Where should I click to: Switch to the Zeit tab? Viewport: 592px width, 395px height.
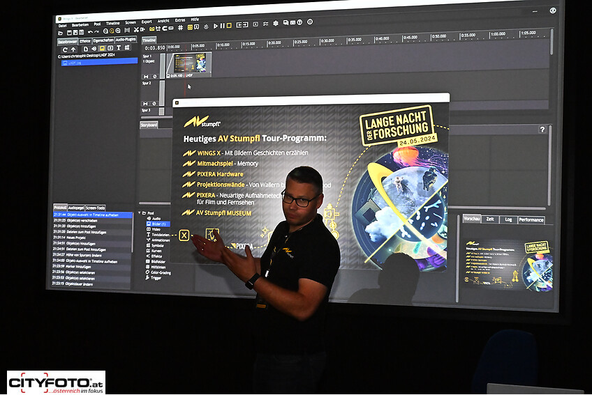pyautogui.click(x=490, y=219)
